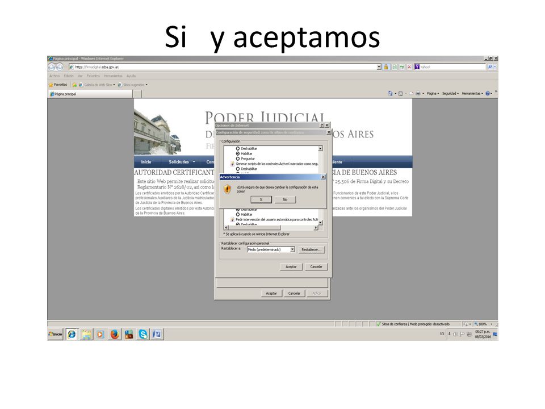Click the compatibility view icon

click(x=395, y=67)
